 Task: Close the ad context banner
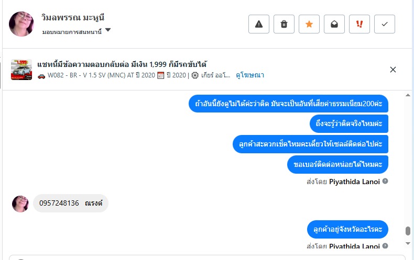(x=393, y=70)
